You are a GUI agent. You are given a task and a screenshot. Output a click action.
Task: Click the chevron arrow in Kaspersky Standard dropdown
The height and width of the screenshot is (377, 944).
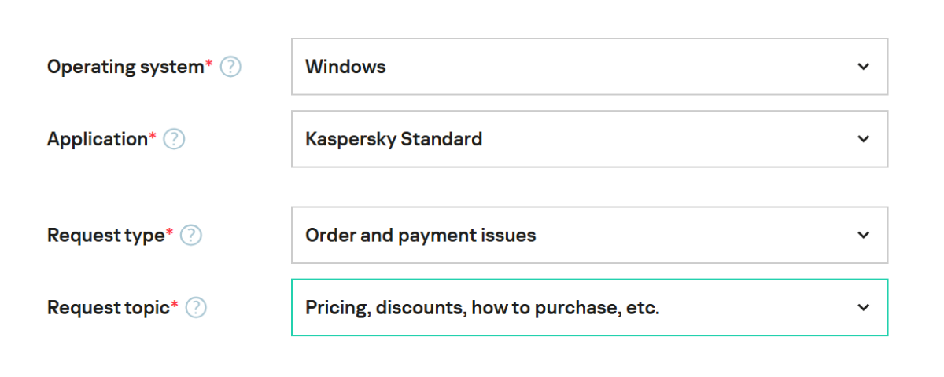tap(863, 139)
